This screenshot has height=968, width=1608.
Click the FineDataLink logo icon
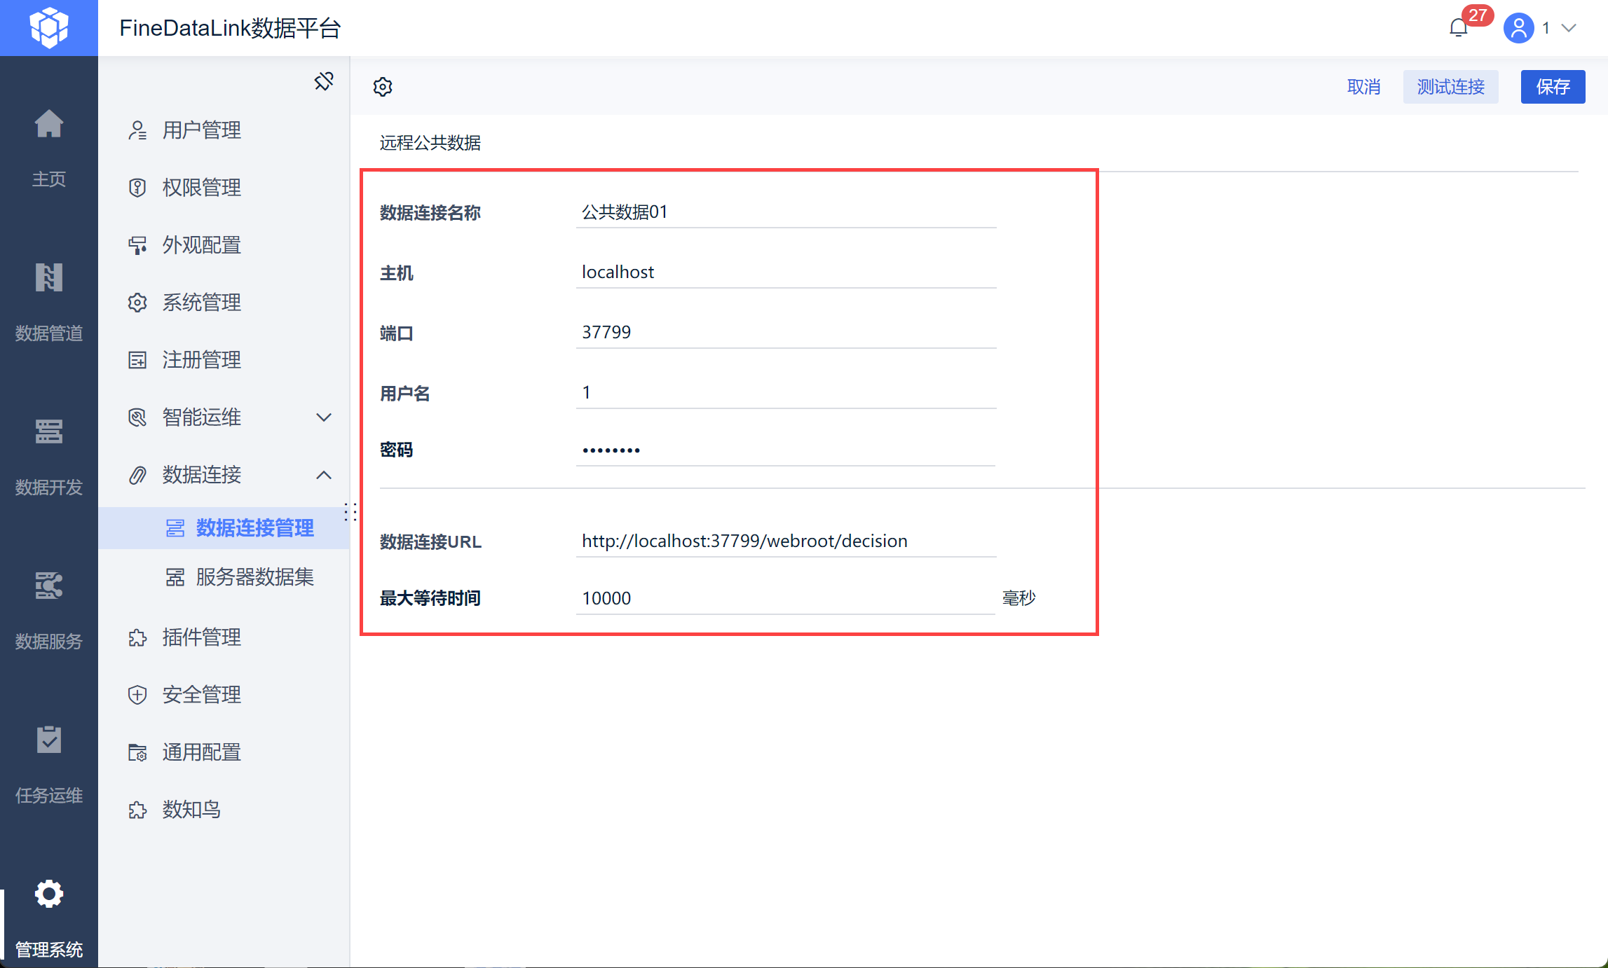49,28
